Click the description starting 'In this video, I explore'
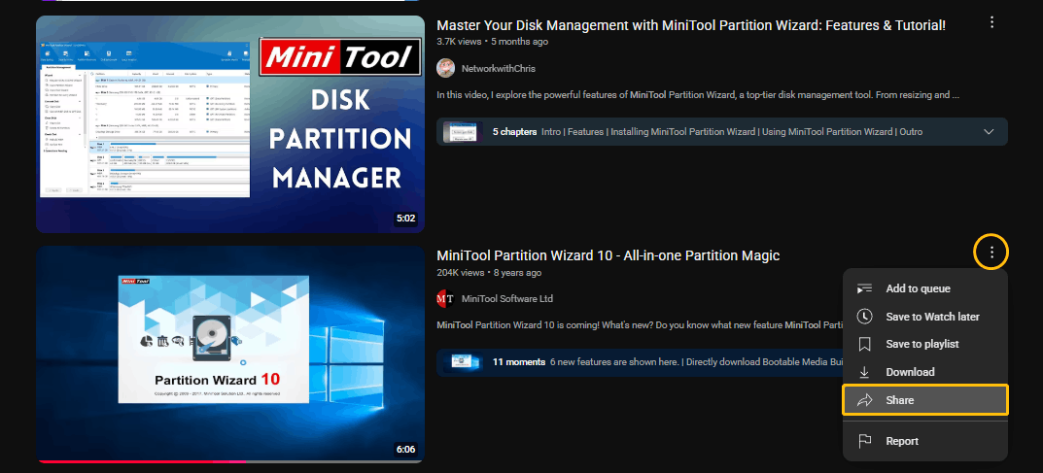The height and width of the screenshot is (473, 1043). click(x=698, y=95)
